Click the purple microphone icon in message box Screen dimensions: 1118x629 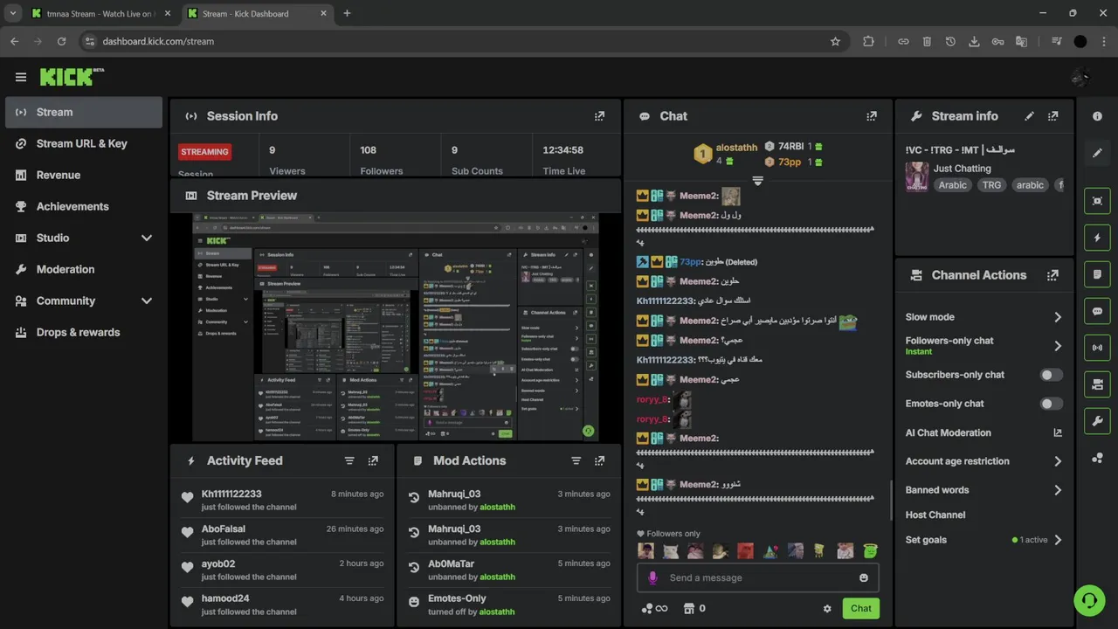(652, 577)
